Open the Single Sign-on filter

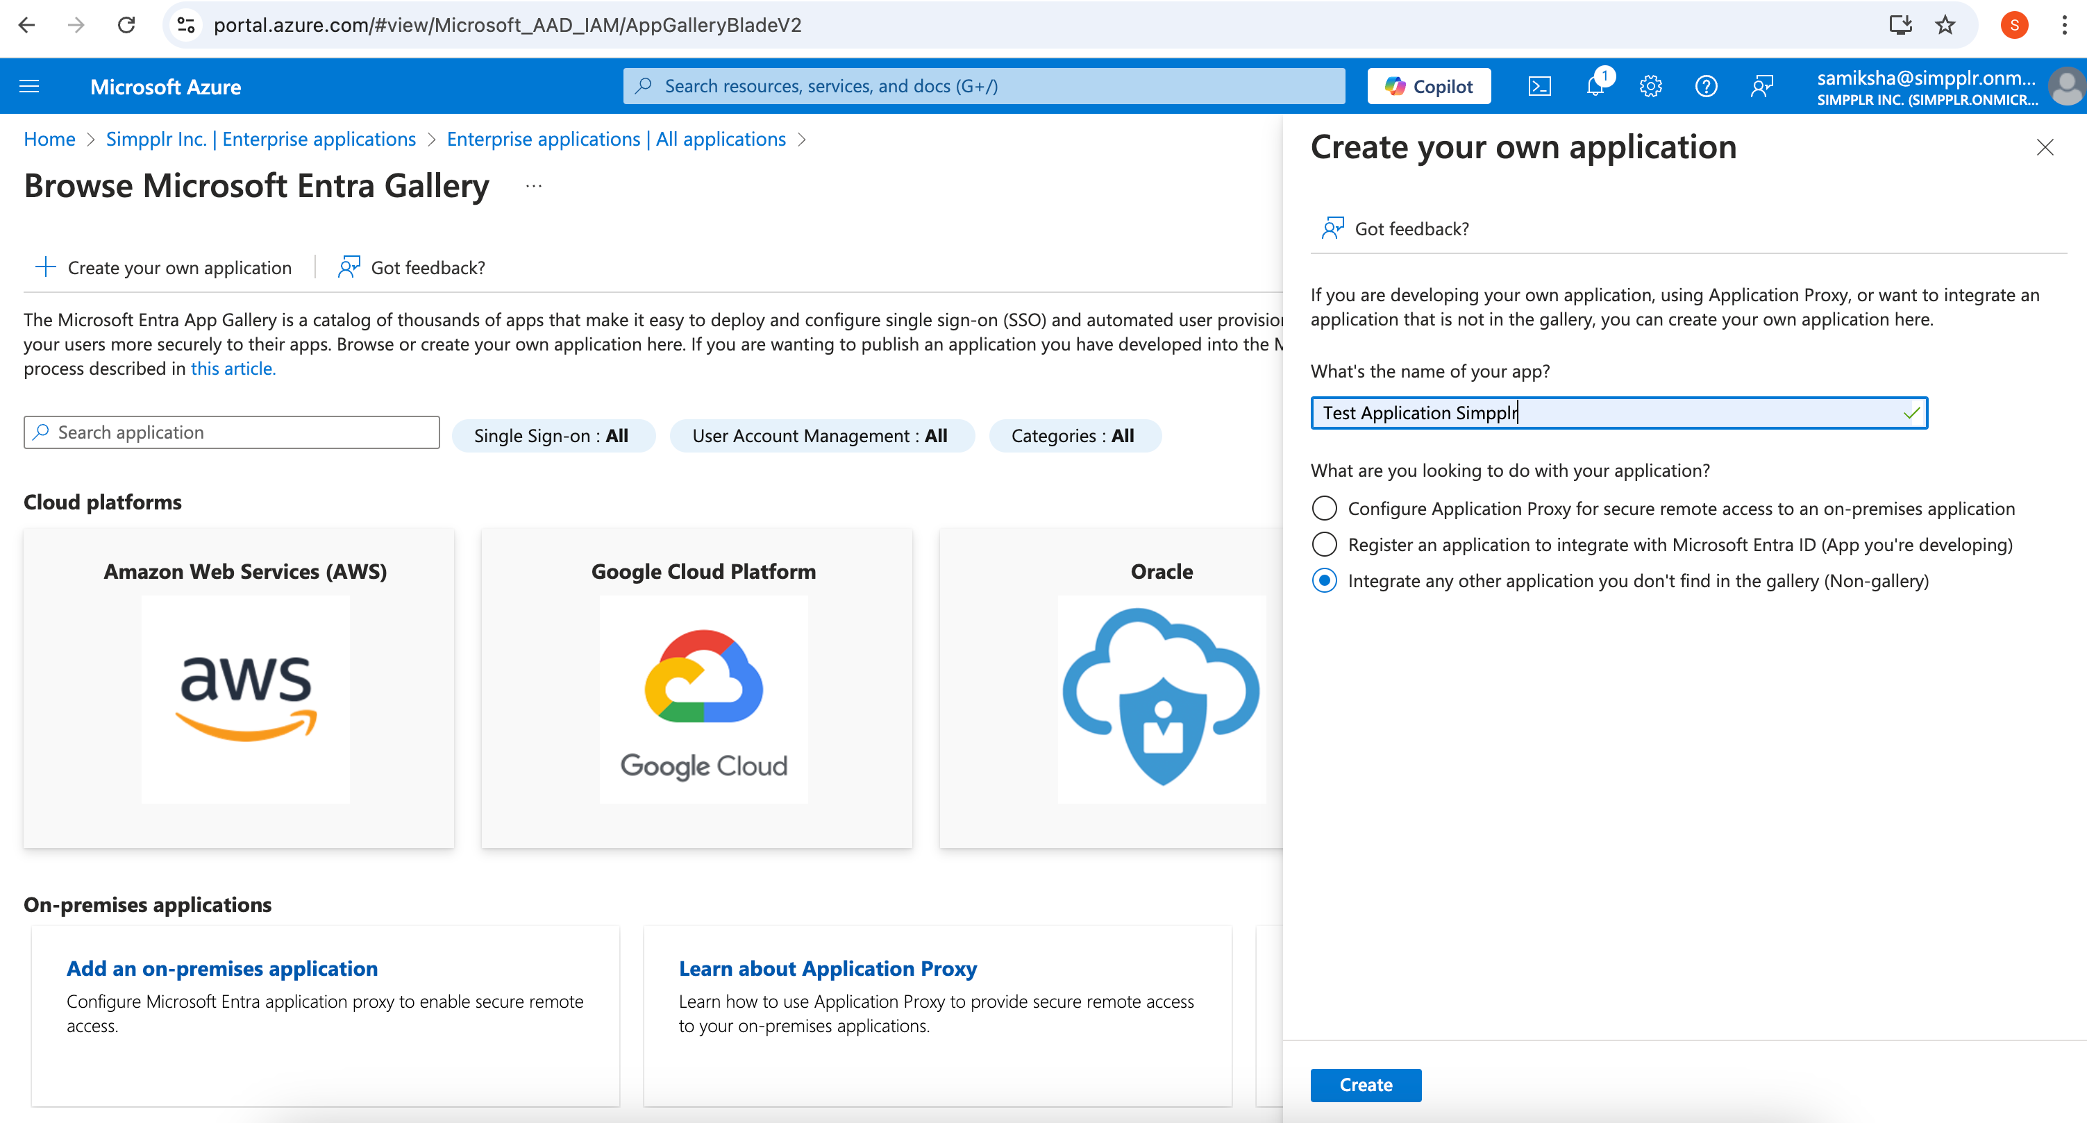(x=553, y=434)
